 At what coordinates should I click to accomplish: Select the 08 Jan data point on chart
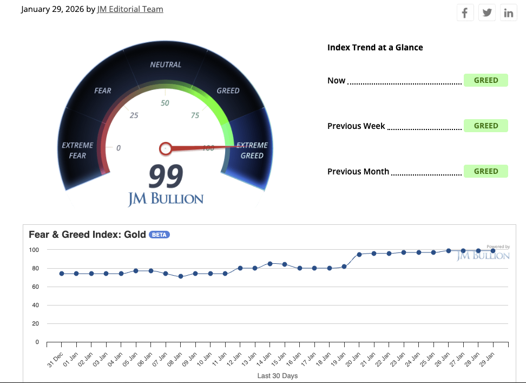pyautogui.click(x=181, y=276)
